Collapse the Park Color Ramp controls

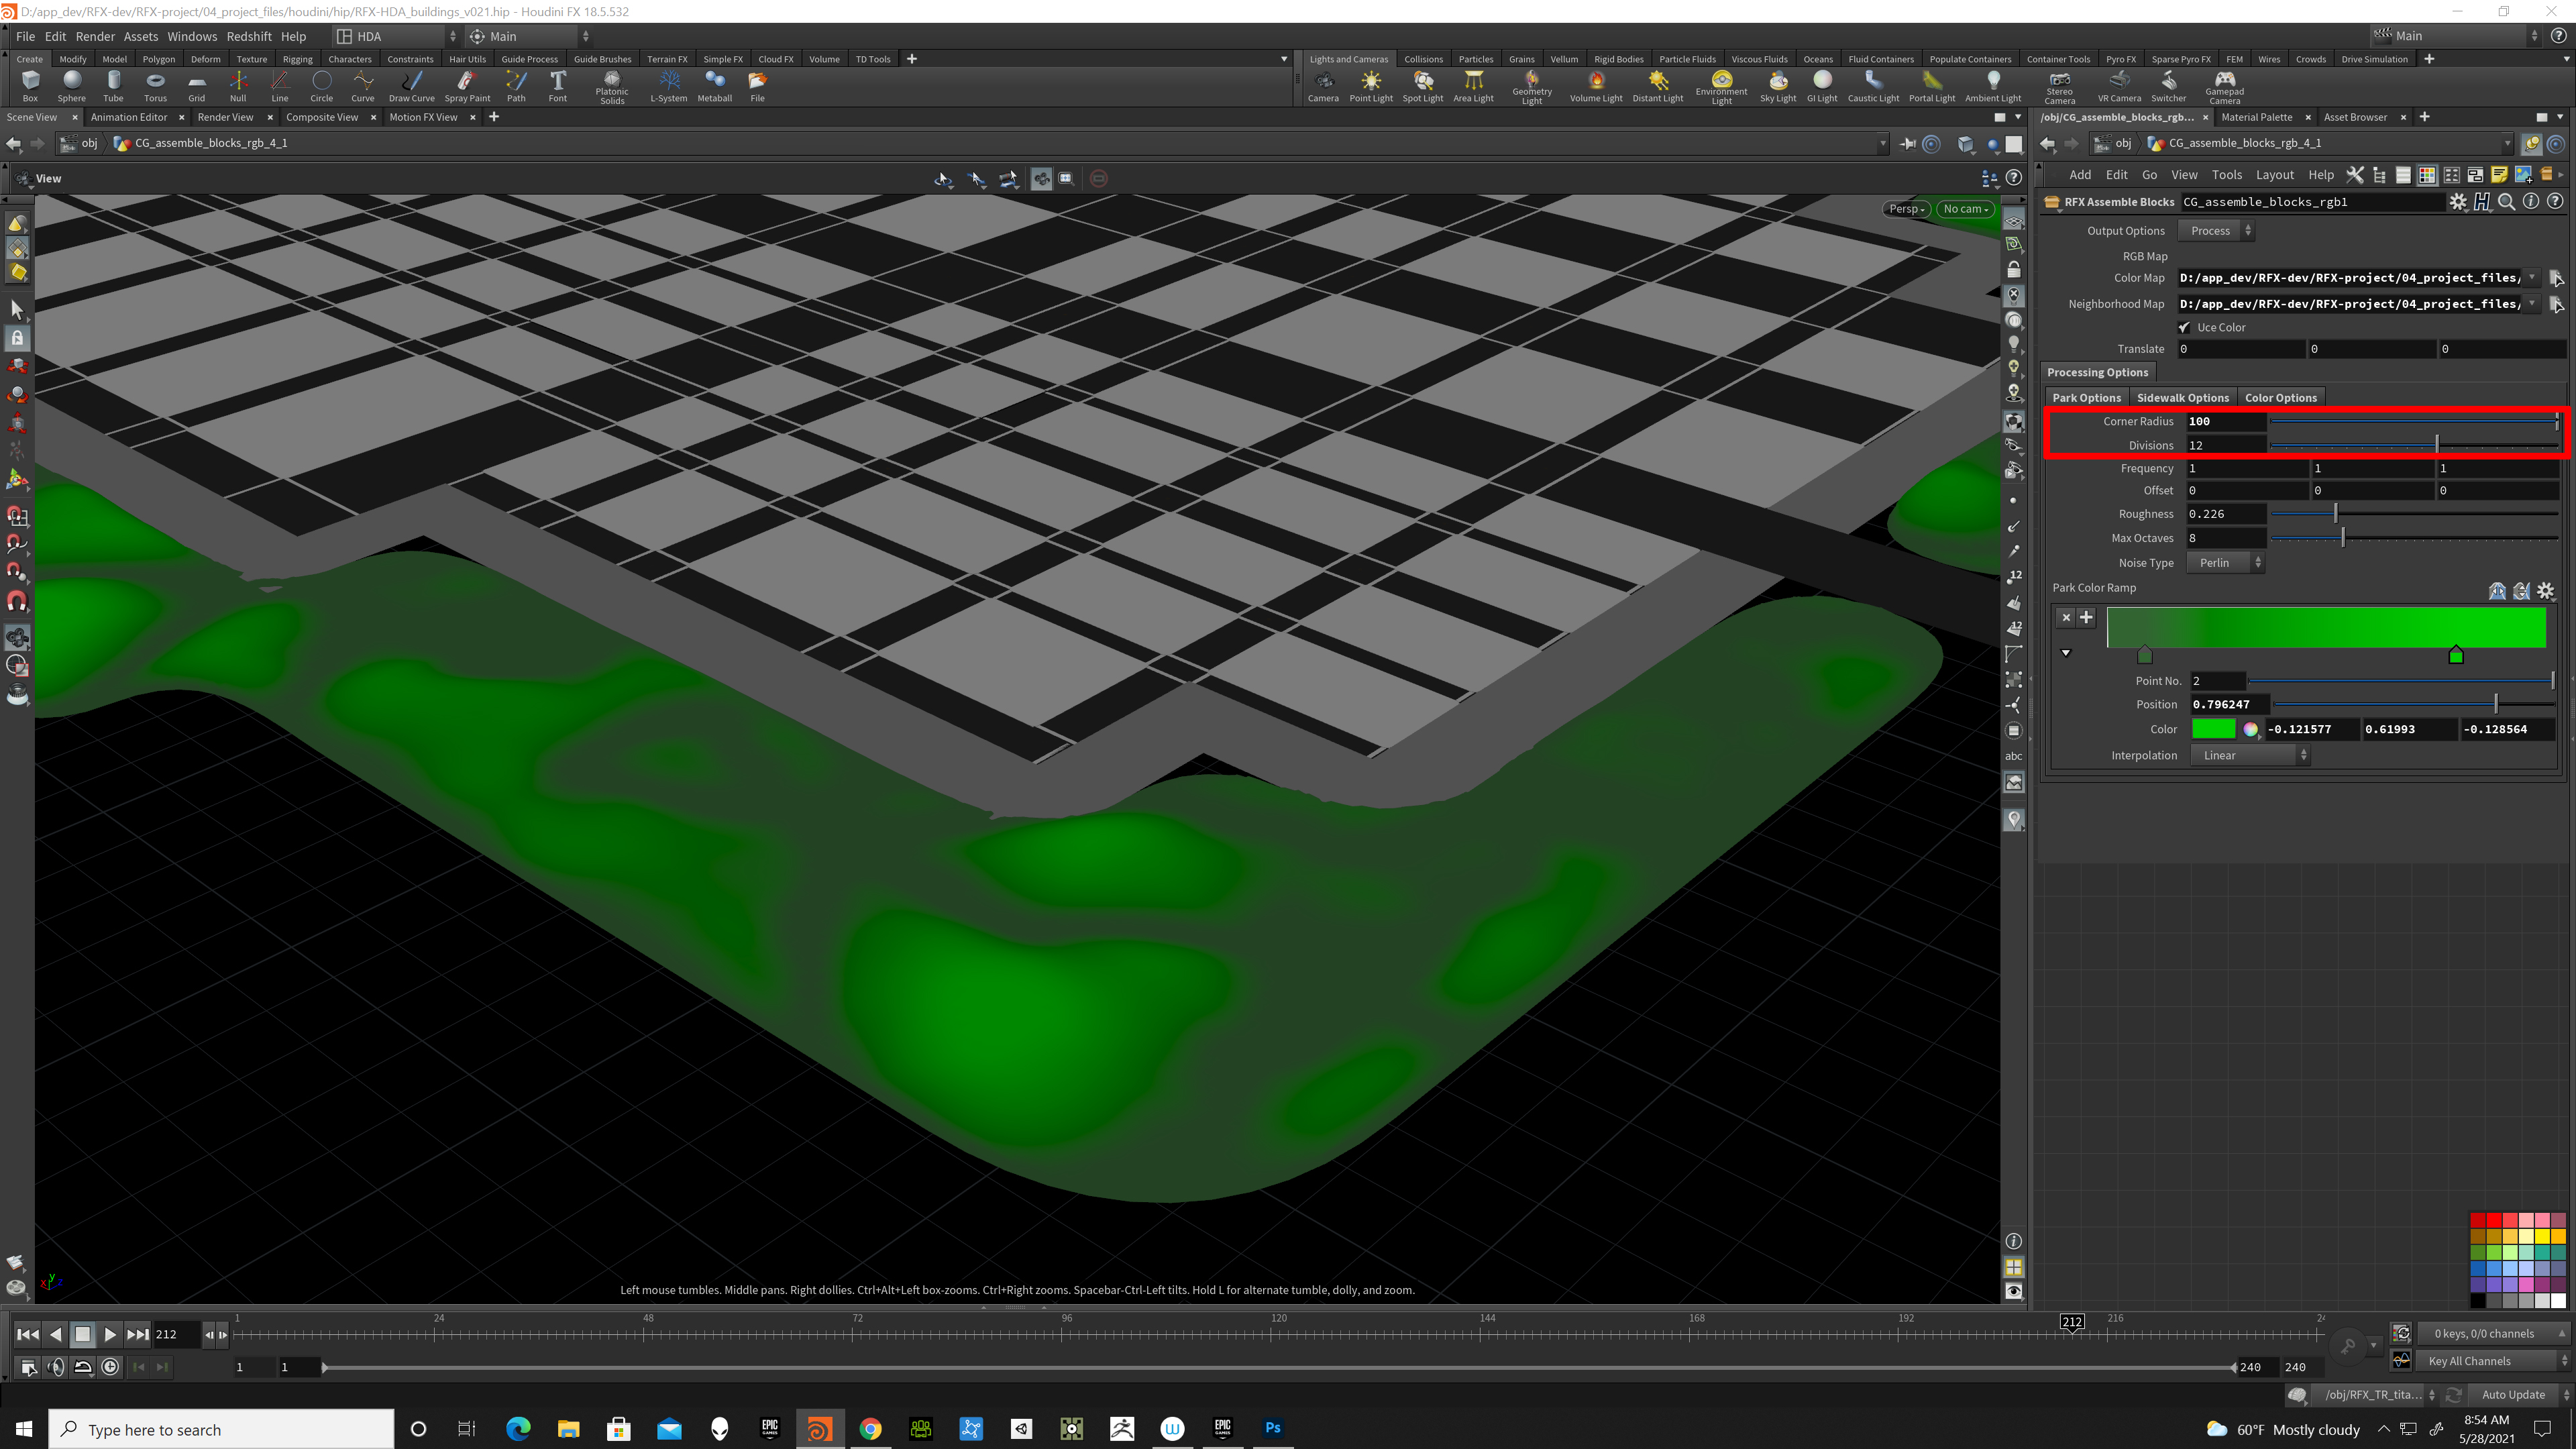[x=2066, y=653]
